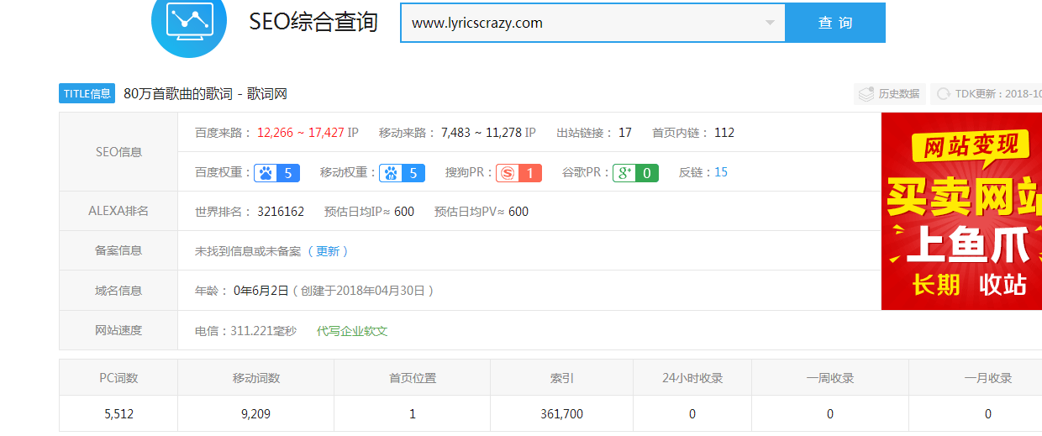This screenshot has width=1042, height=436.
Task: Click the 一月收录 value 0
Action: (988, 414)
